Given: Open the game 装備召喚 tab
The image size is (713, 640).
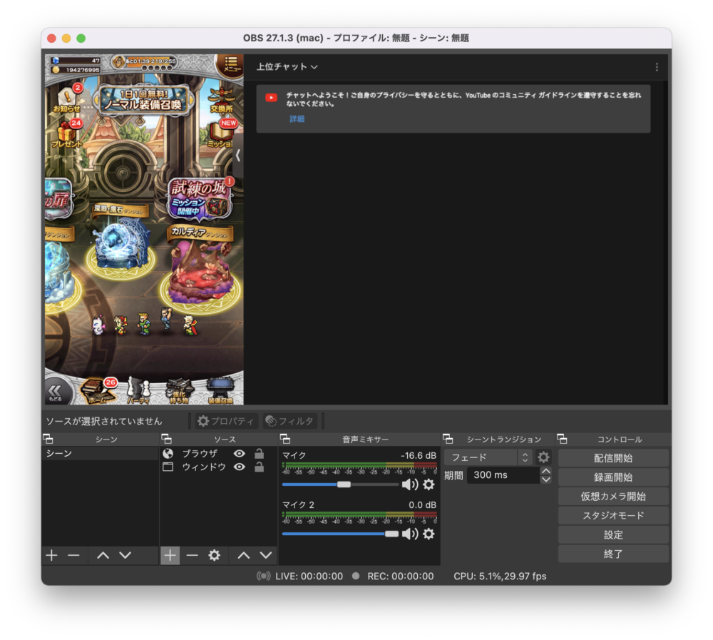Looking at the screenshot, I should coord(220,391).
